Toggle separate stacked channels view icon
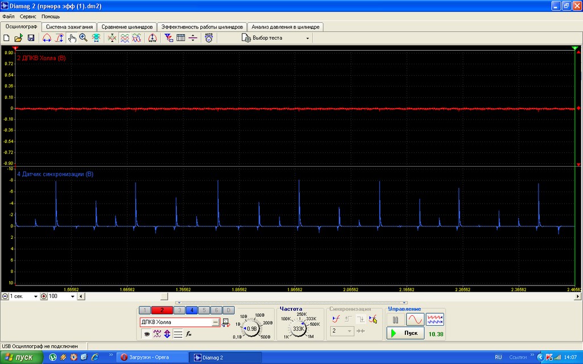 (125, 38)
